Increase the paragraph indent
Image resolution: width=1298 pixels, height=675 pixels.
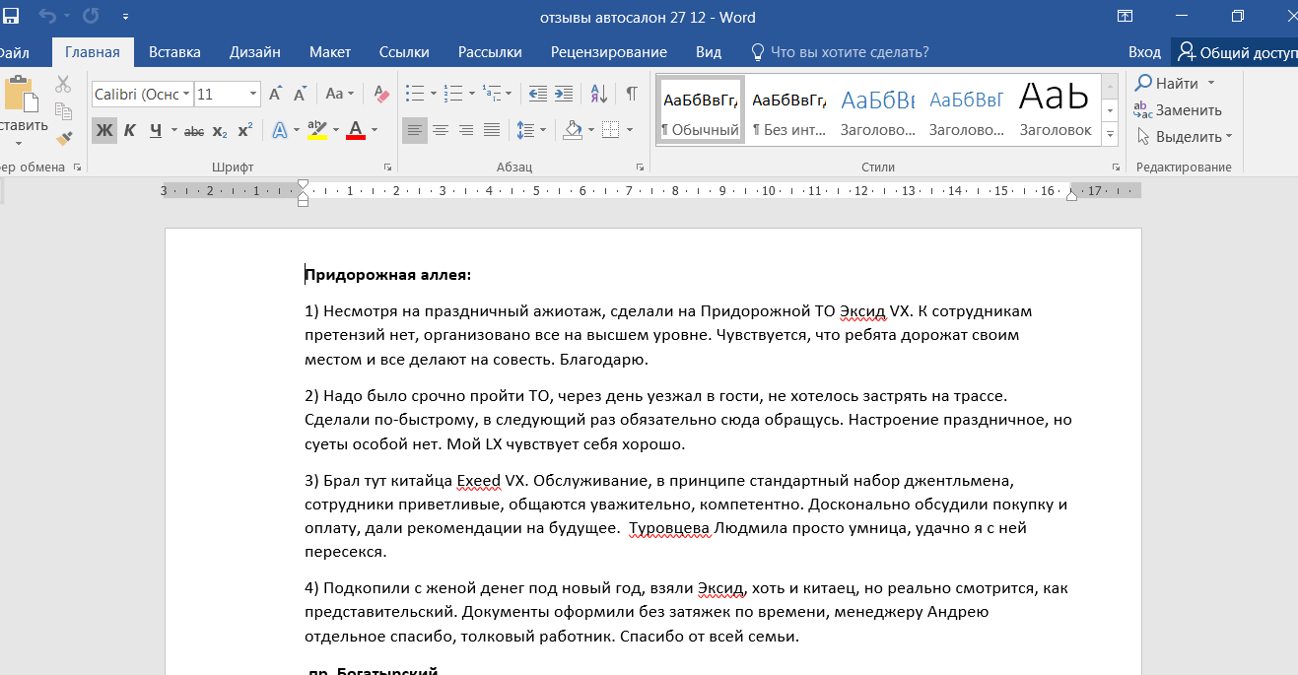(564, 95)
